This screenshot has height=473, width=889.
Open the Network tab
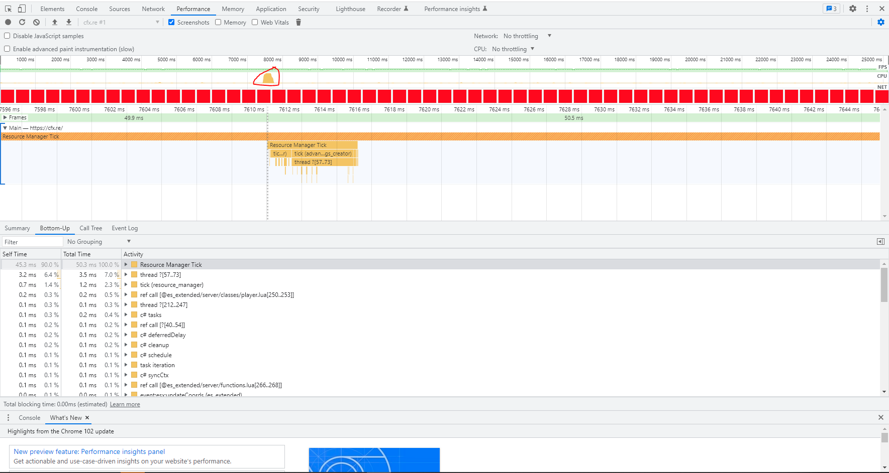coord(153,9)
